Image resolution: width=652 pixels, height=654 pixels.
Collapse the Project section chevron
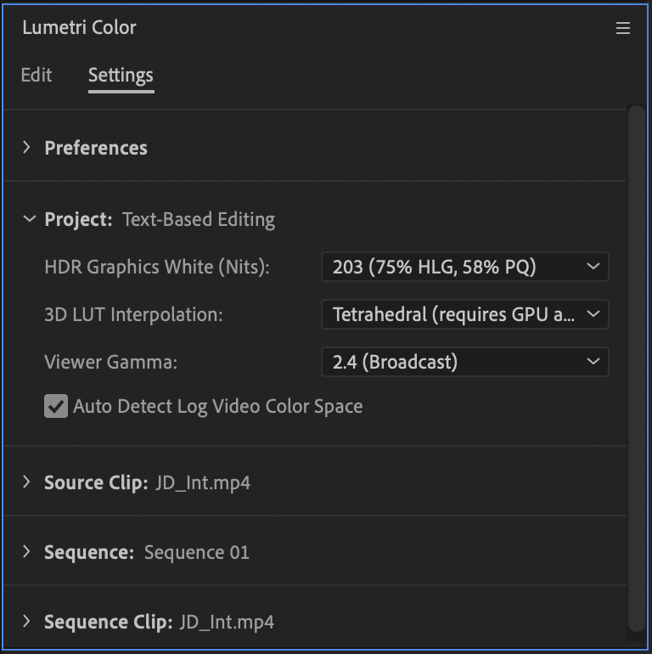28,219
